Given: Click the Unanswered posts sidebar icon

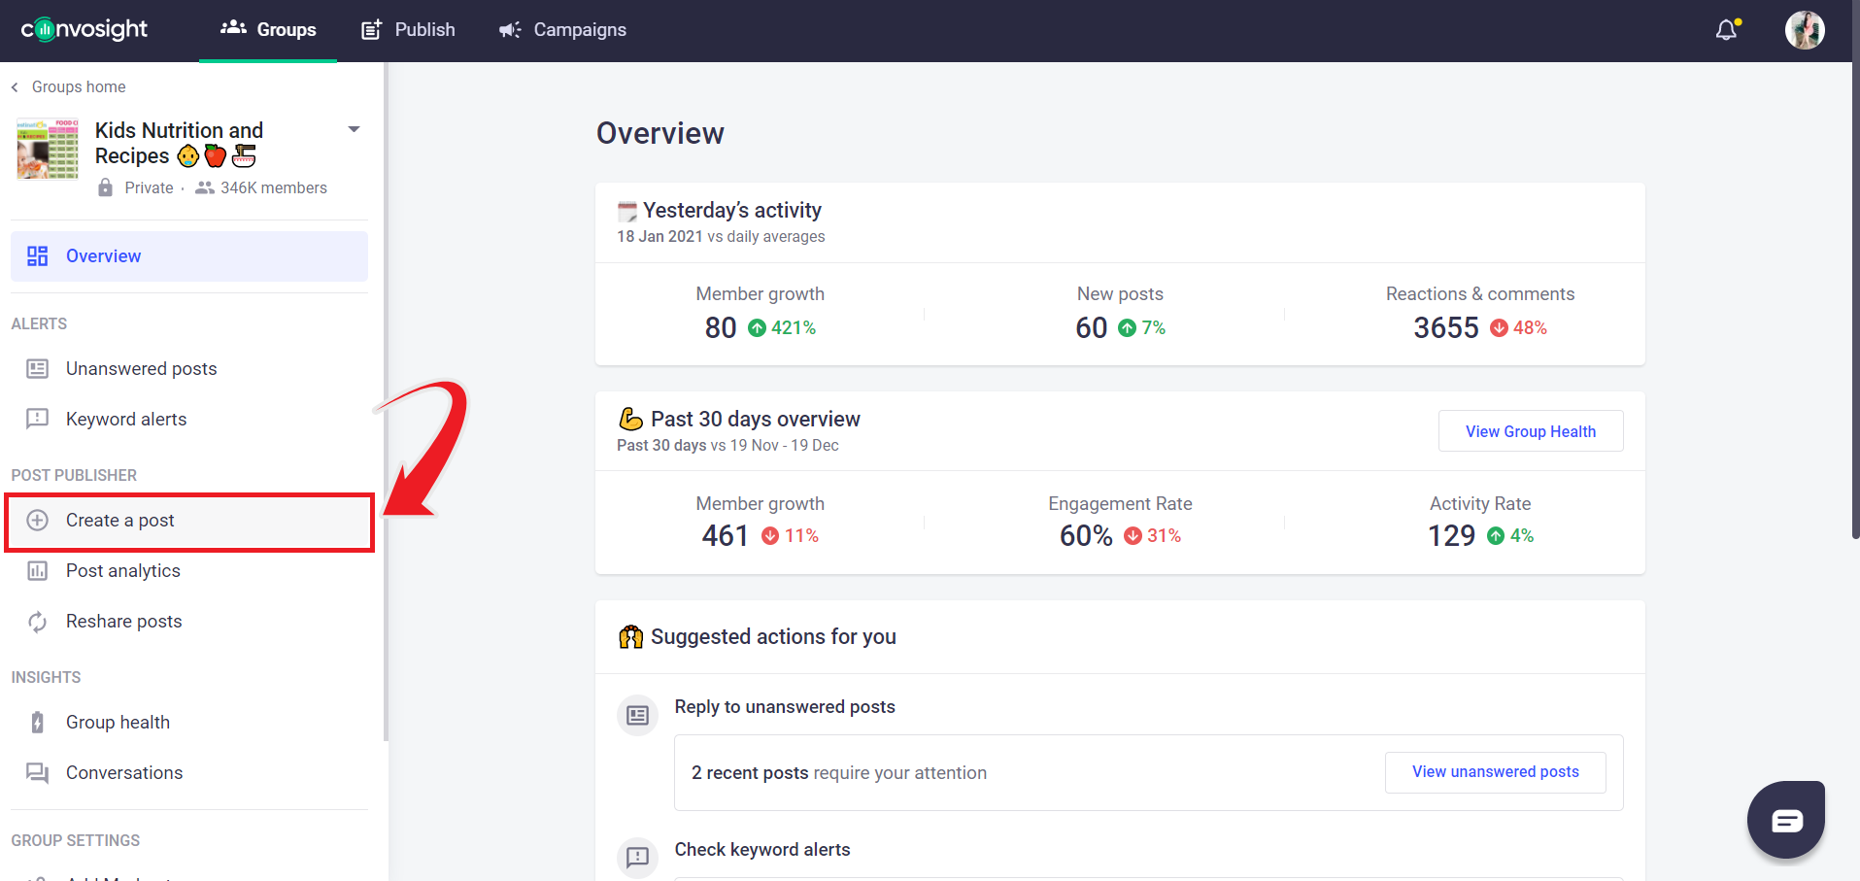Looking at the screenshot, I should point(37,369).
